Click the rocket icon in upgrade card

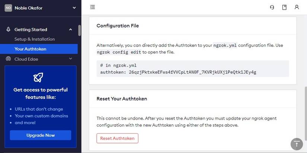click(40, 77)
